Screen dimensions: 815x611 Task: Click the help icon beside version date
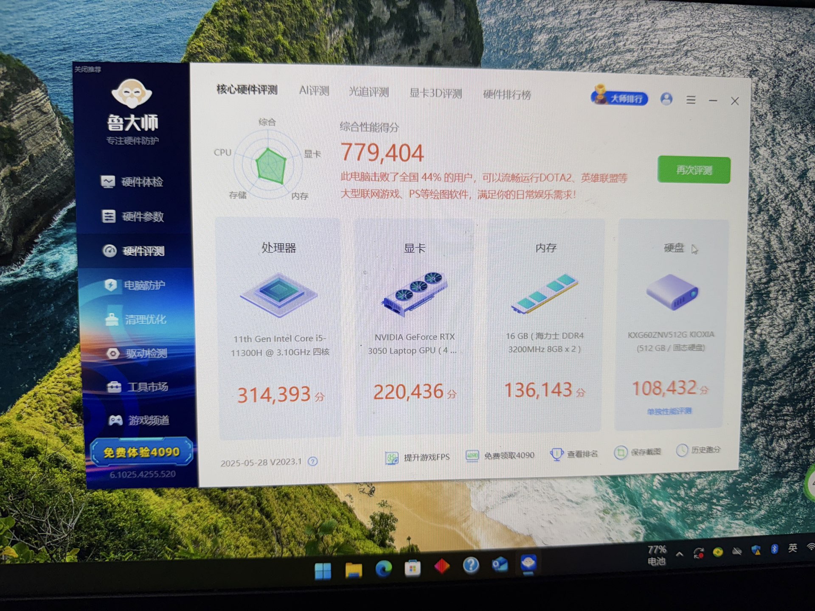[x=313, y=461]
